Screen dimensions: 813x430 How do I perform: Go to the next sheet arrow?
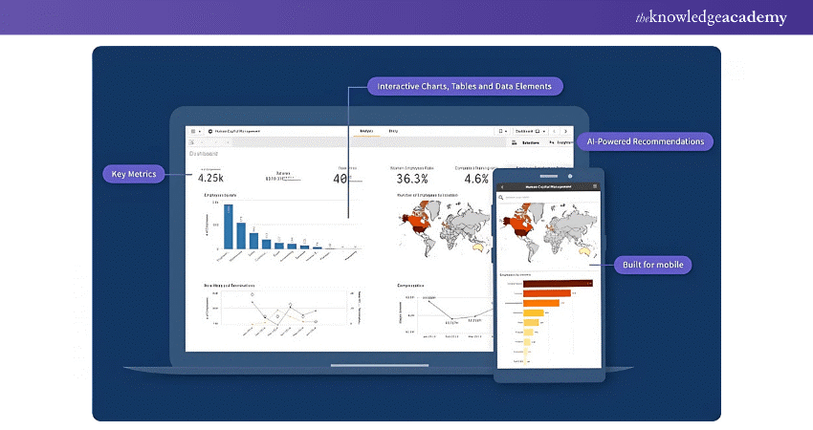[x=564, y=131]
